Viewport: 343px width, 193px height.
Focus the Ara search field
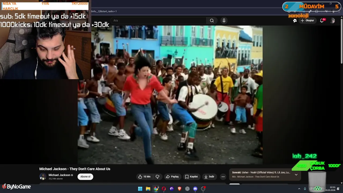pyautogui.click(x=158, y=21)
